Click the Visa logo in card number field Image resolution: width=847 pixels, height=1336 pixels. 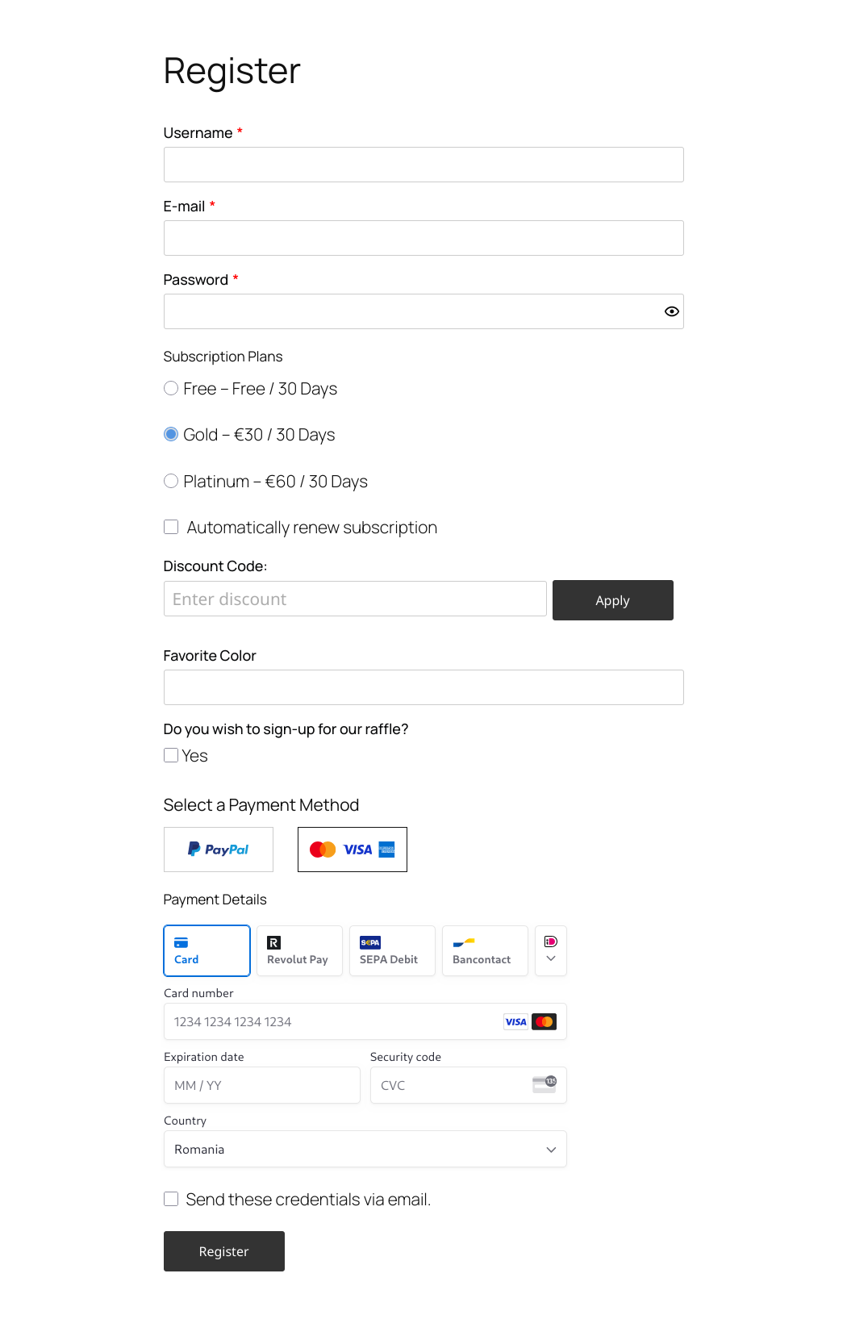(x=516, y=1021)
